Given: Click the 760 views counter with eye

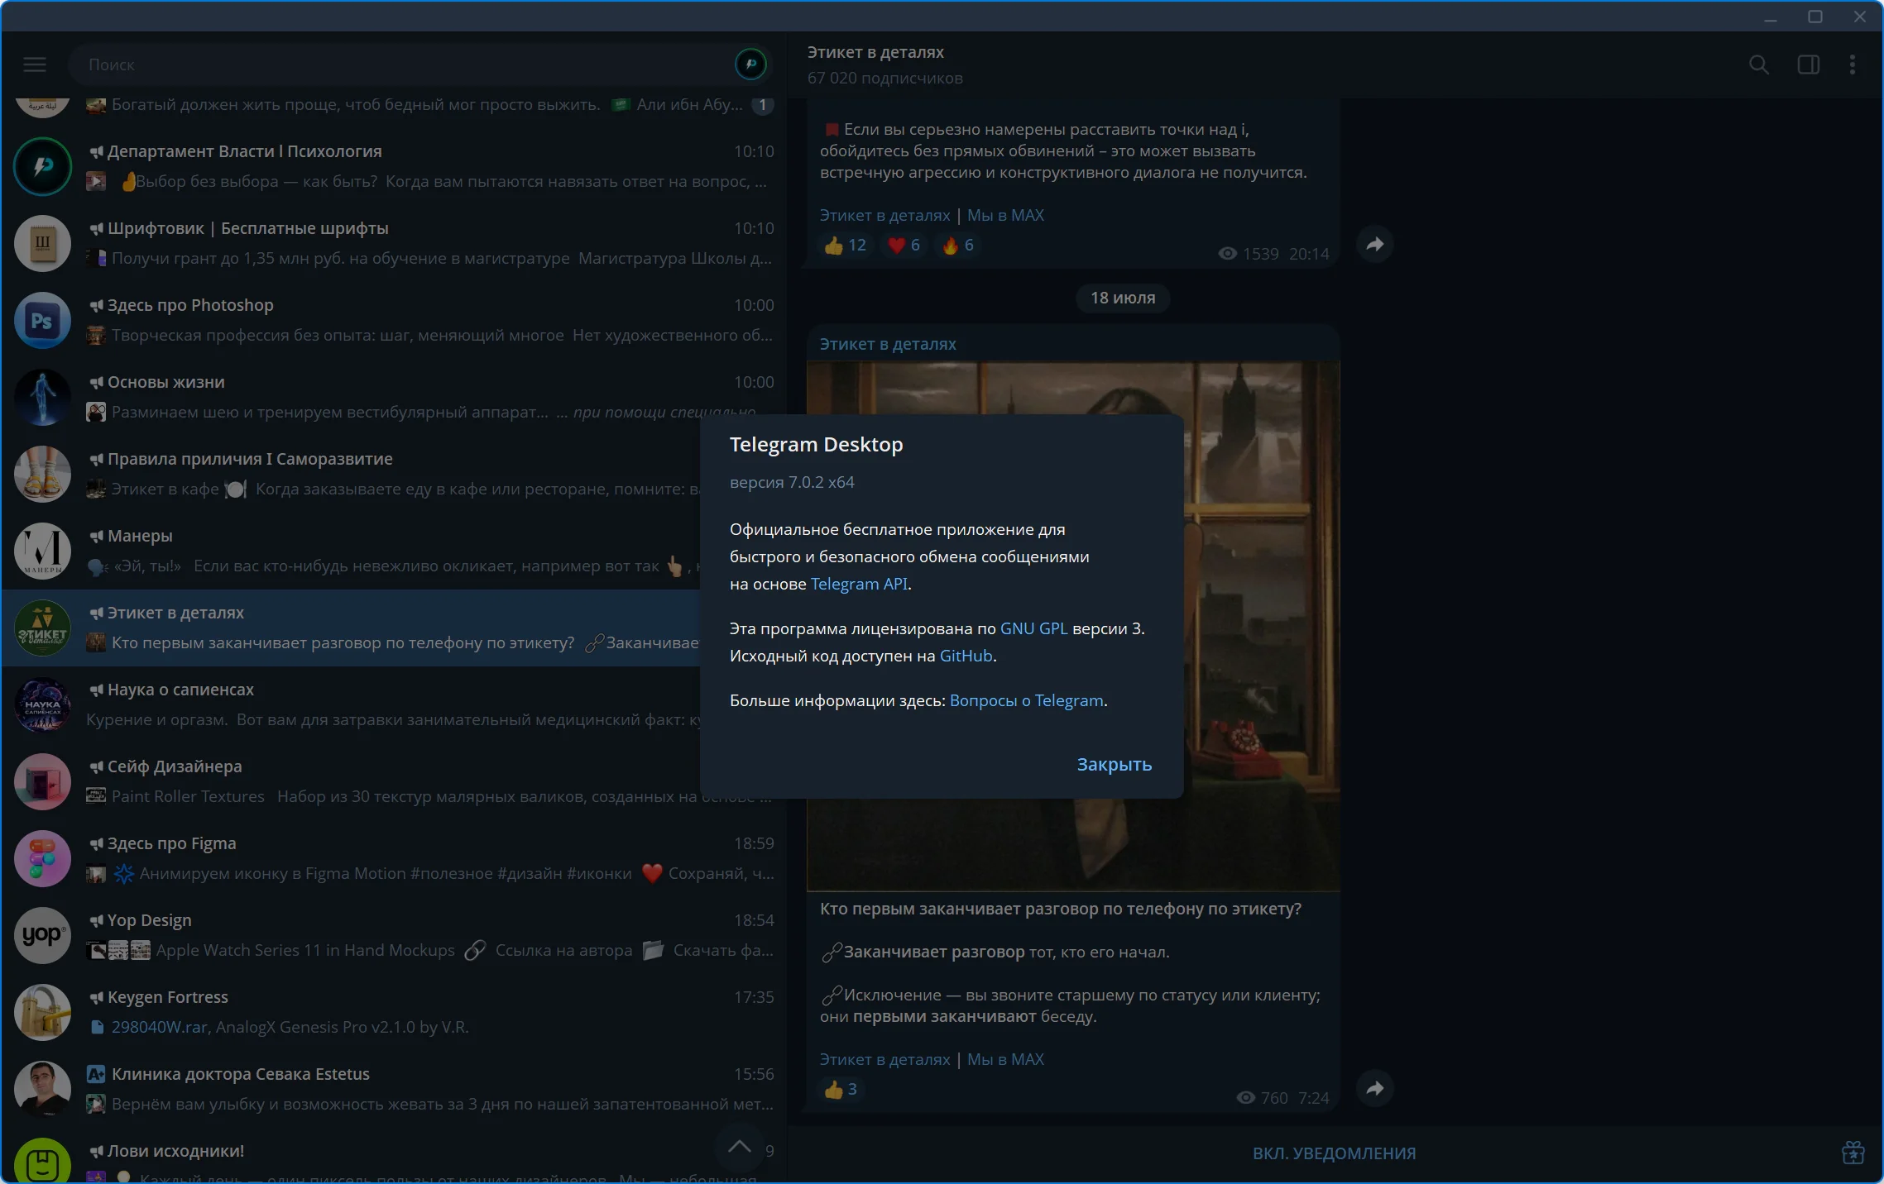Looking at the screenshot, I should tap(1262, 1098).
